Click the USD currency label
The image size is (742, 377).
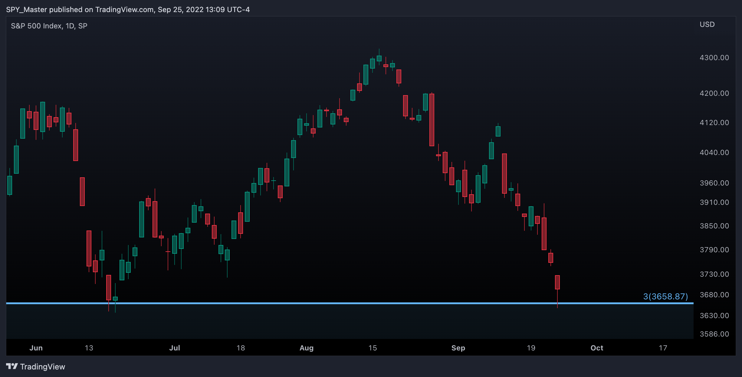tap(707, 24)
